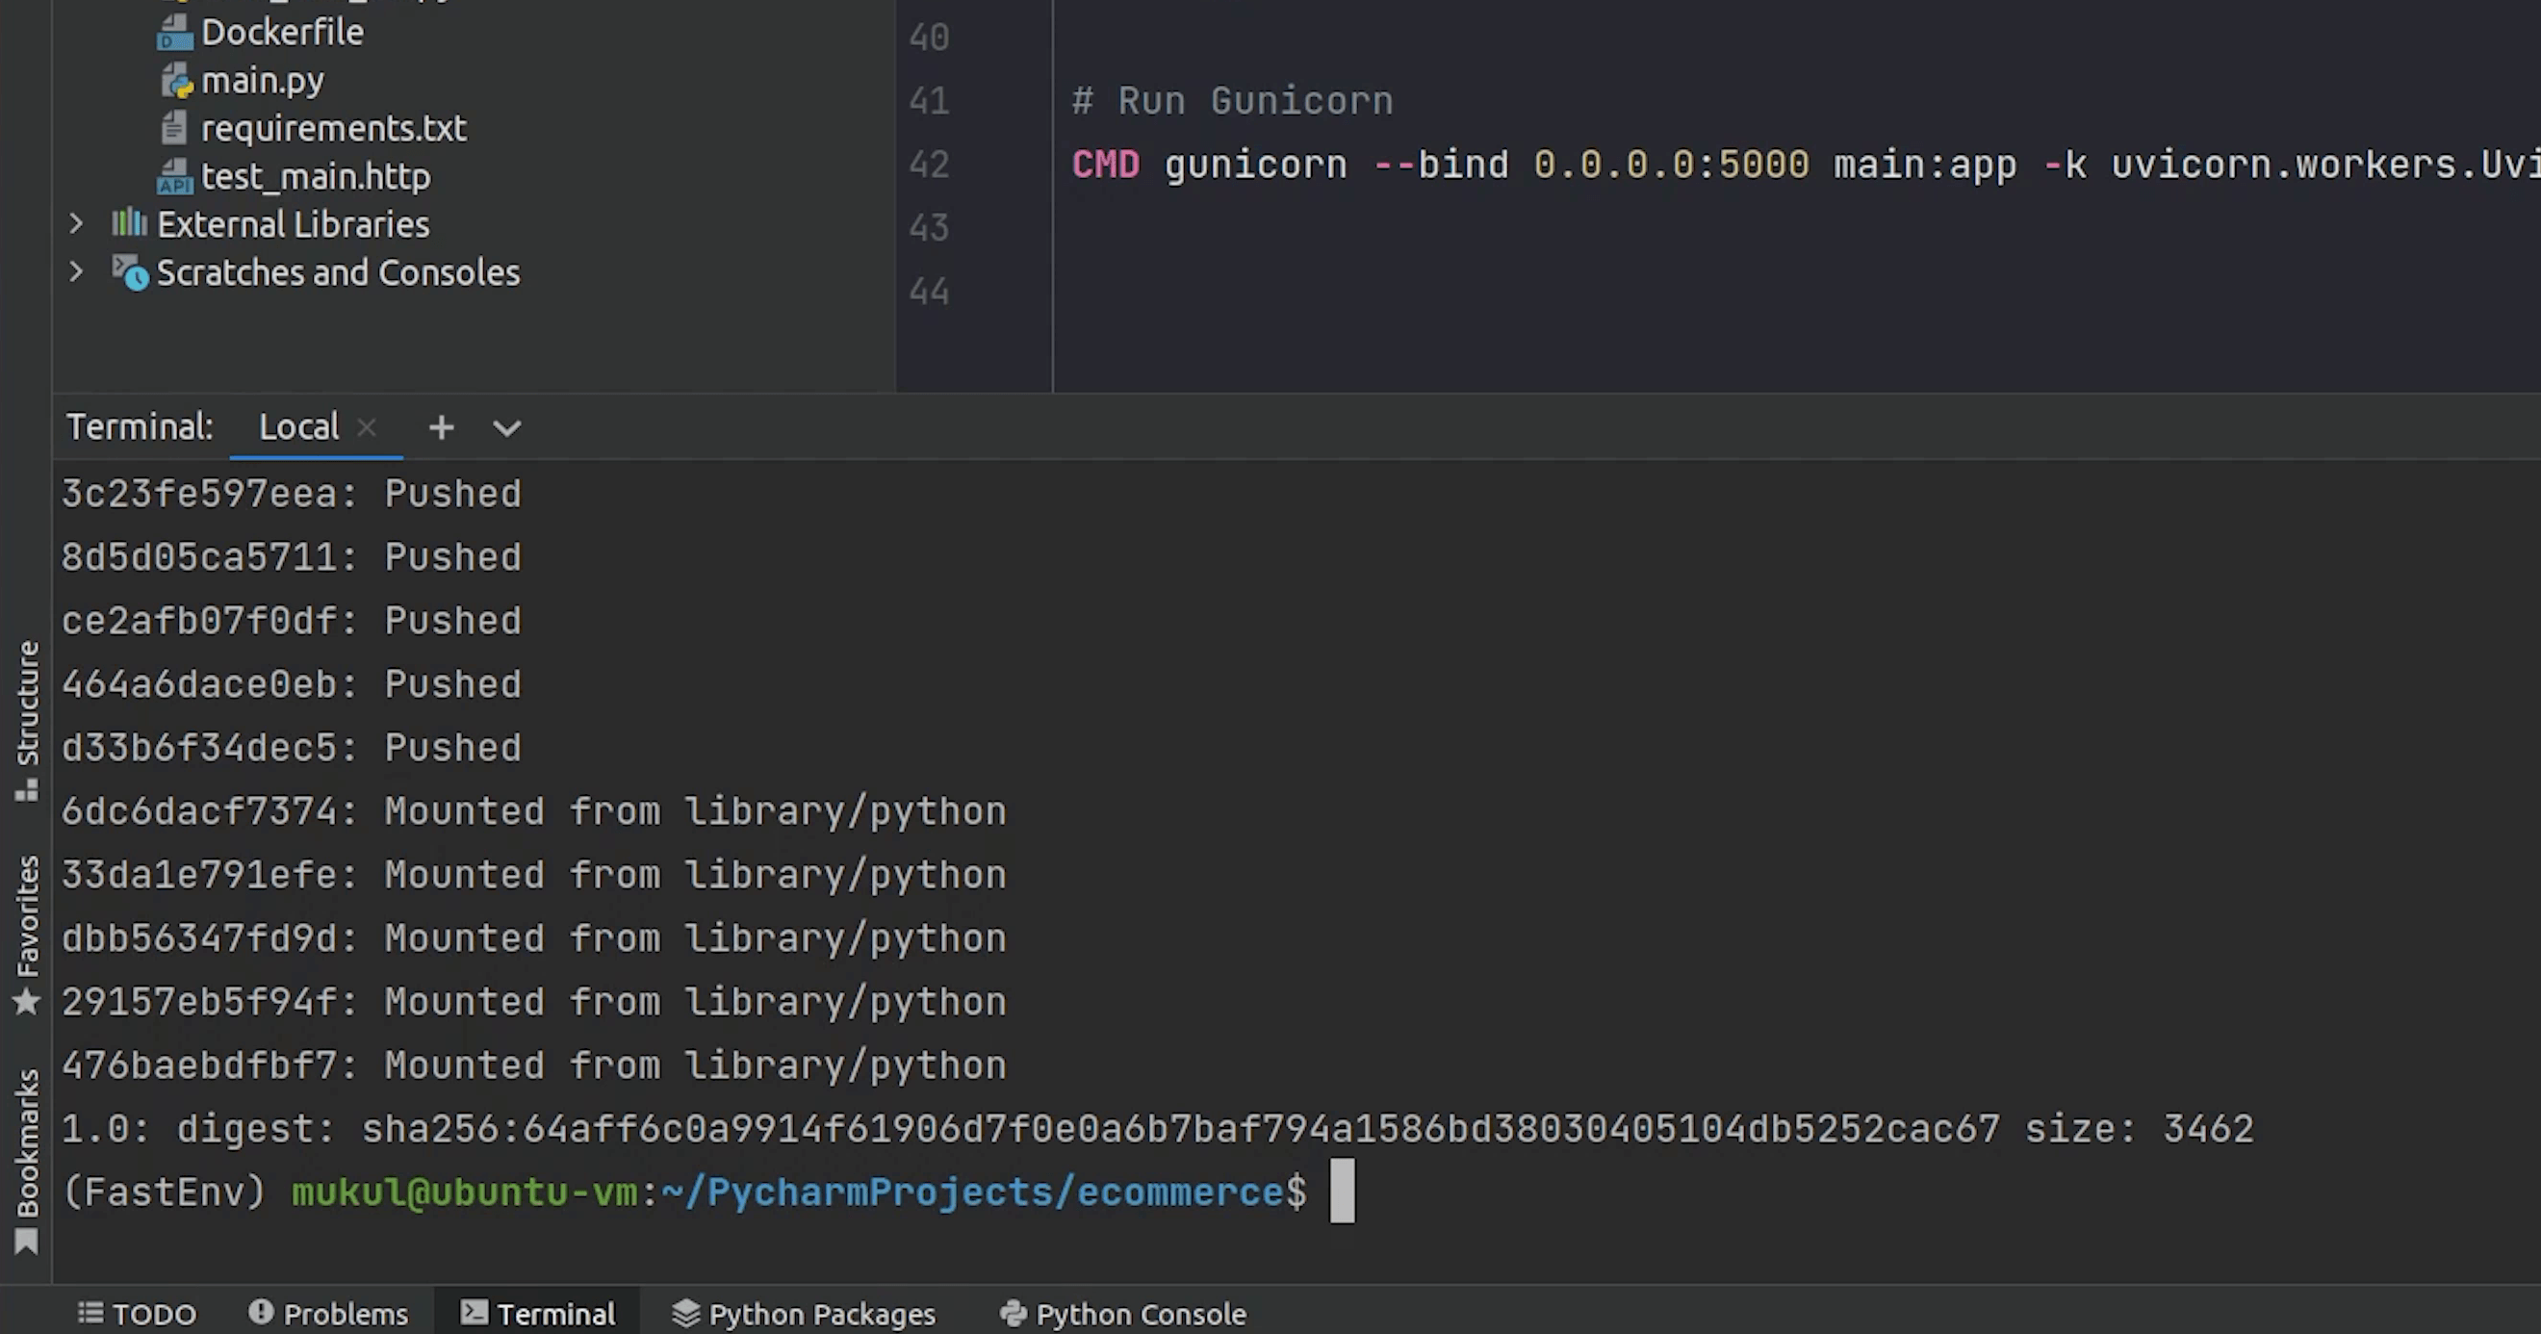
Task: Click terminal command prompt input
Action: (1342, 1192)
